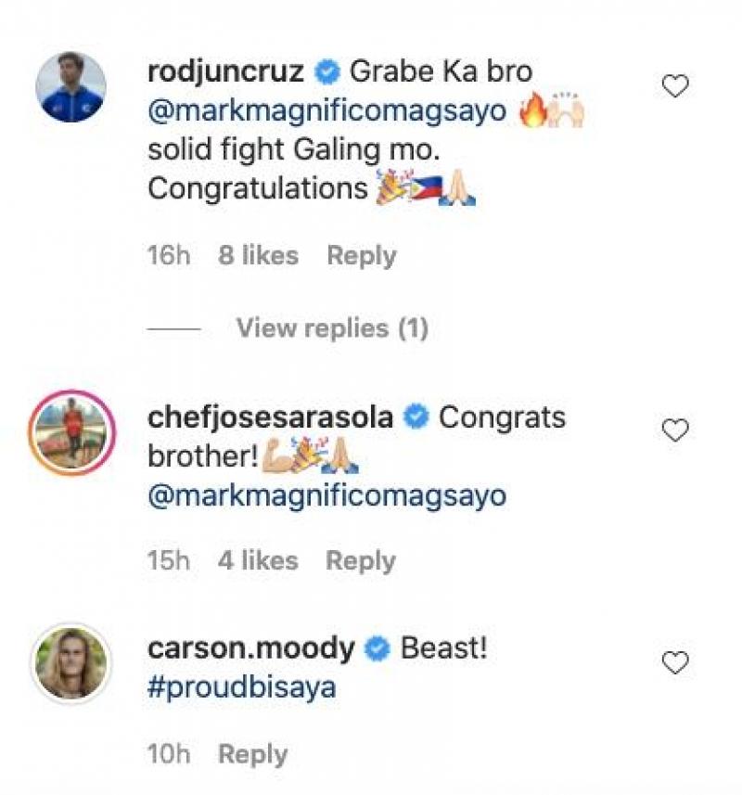This screenshot has width=742, height=795.
Task: View who liked rodjuncruz's comment via 8 likes
Action: [x=257, y=255]
